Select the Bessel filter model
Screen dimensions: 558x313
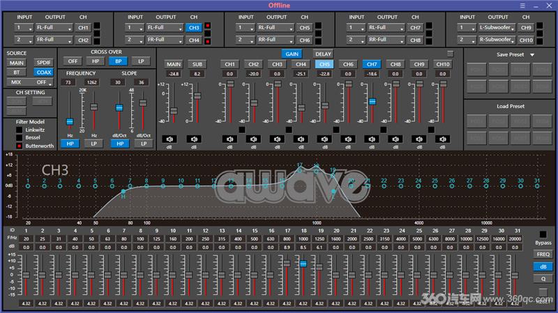click(x=20, y=137)
